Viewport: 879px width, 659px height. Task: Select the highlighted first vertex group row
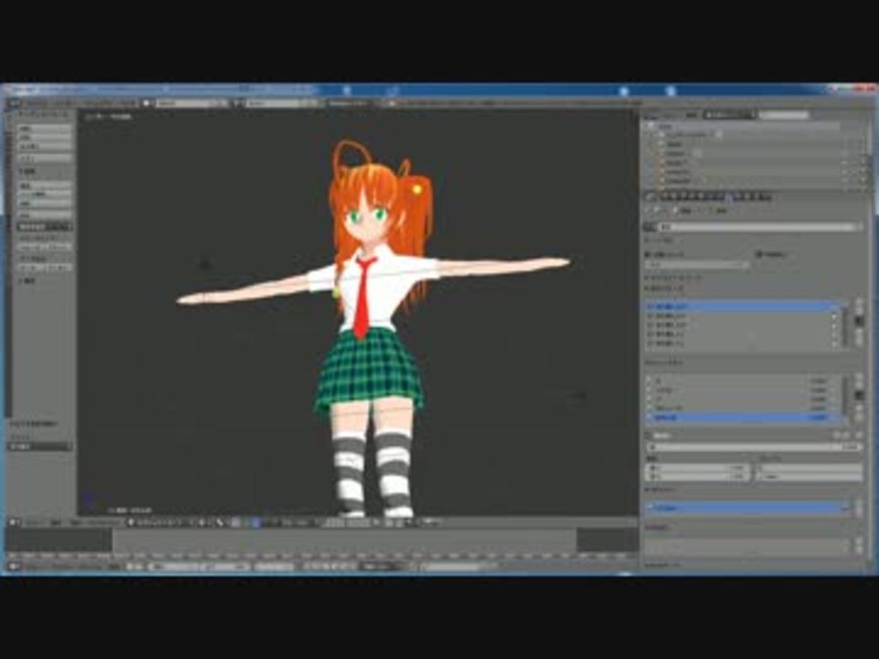coord(743,308)
